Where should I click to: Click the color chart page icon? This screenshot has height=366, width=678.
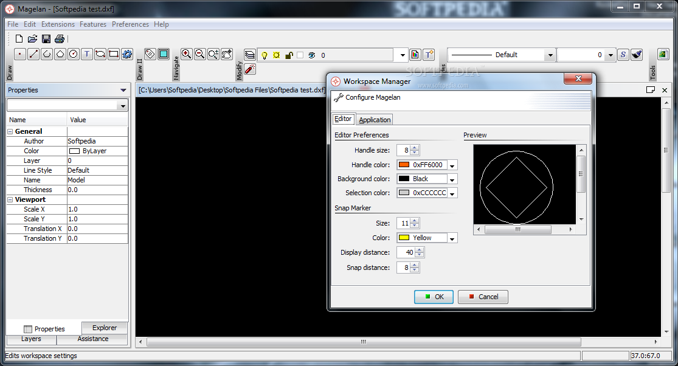tap(415, 55)
